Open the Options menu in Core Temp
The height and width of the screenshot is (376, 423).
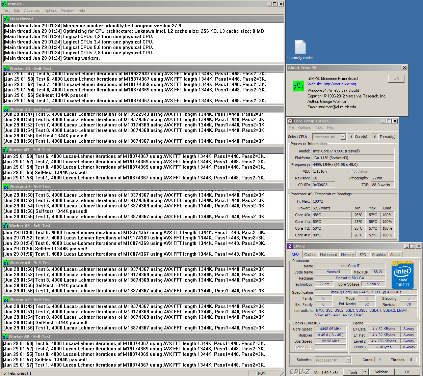pos(304,127)
